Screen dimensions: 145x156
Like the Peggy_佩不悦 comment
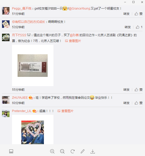point(138,14)
